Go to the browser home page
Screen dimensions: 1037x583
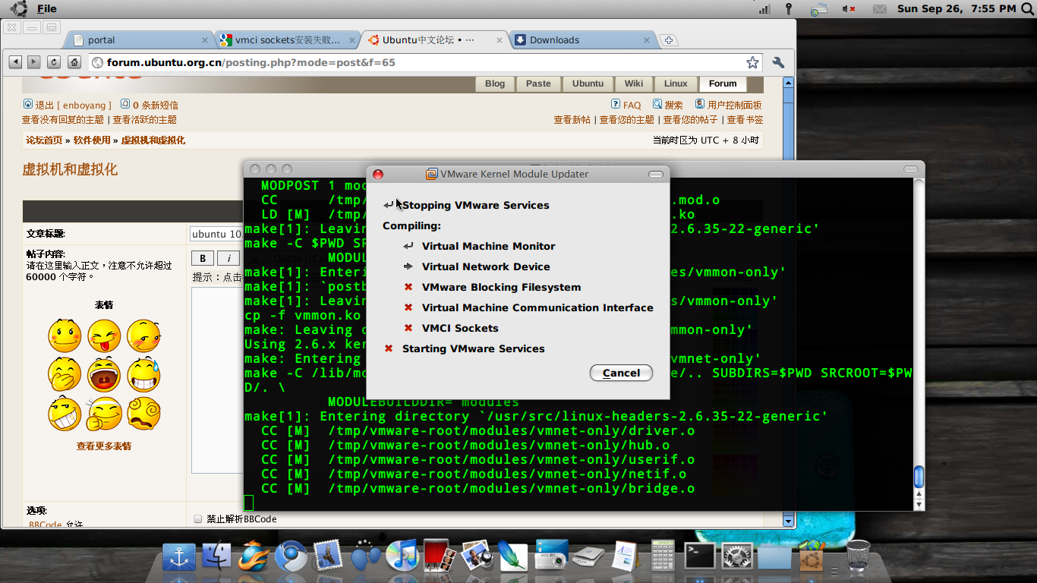(x=74, y=62)
